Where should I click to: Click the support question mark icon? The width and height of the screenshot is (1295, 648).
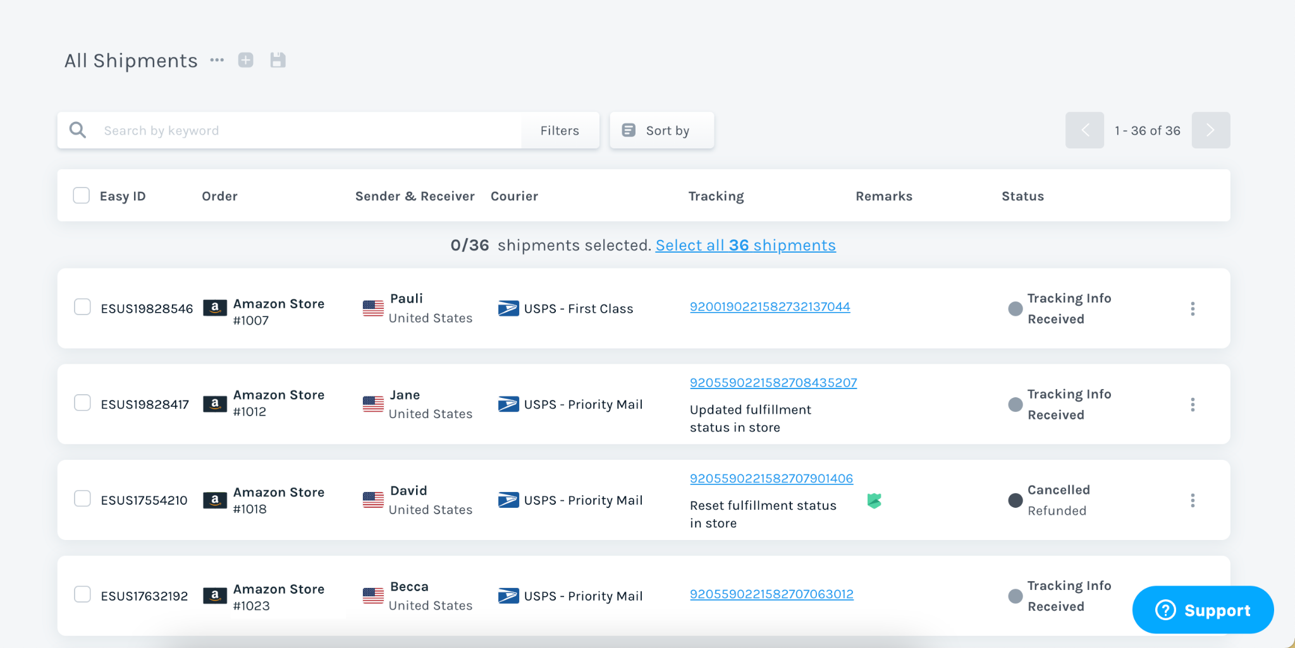pyautogui.click(x=1165, y=609)
